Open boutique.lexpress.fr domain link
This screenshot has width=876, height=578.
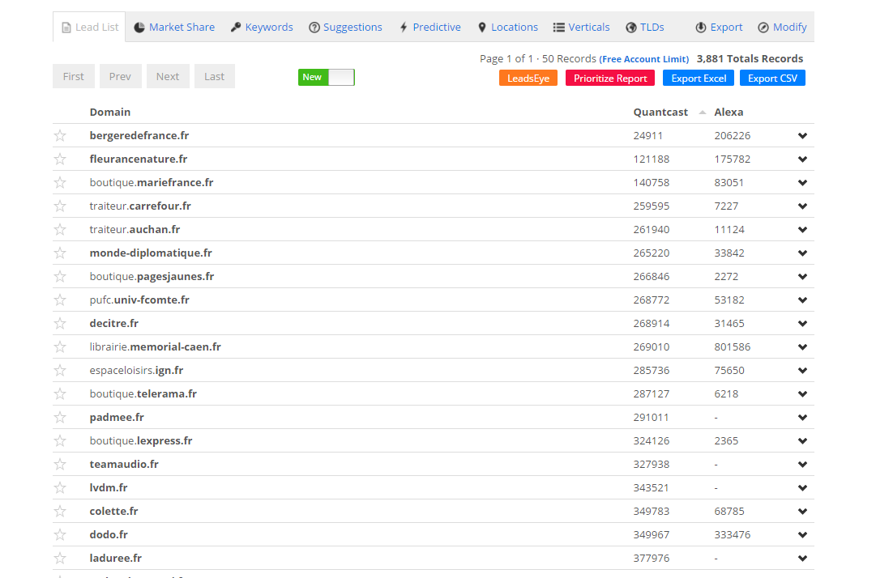pyautogui.click(x=141, y=440)
